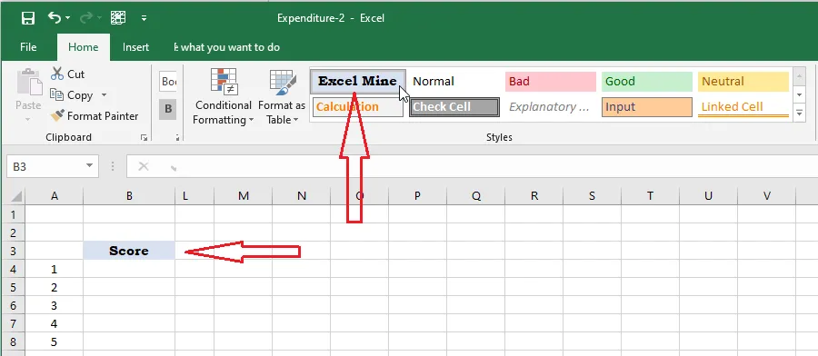Go to the previous styles gallery row
Screen dimensions: 818x356
(x=799, y=77)
